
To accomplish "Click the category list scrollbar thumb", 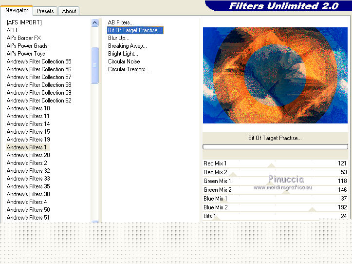I will (95, 65).
